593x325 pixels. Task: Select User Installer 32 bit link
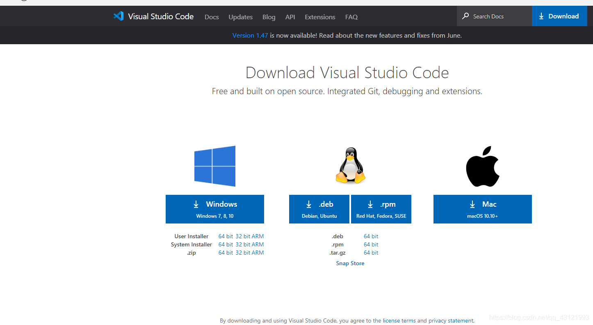coord(243,236)
